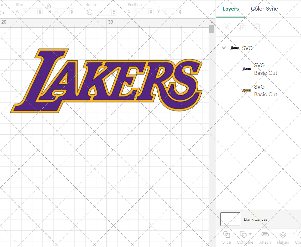The width and height of the screenshot is (301, 247).
Task: Select the top-level SVG group row
Action: [x=259, y=48]
